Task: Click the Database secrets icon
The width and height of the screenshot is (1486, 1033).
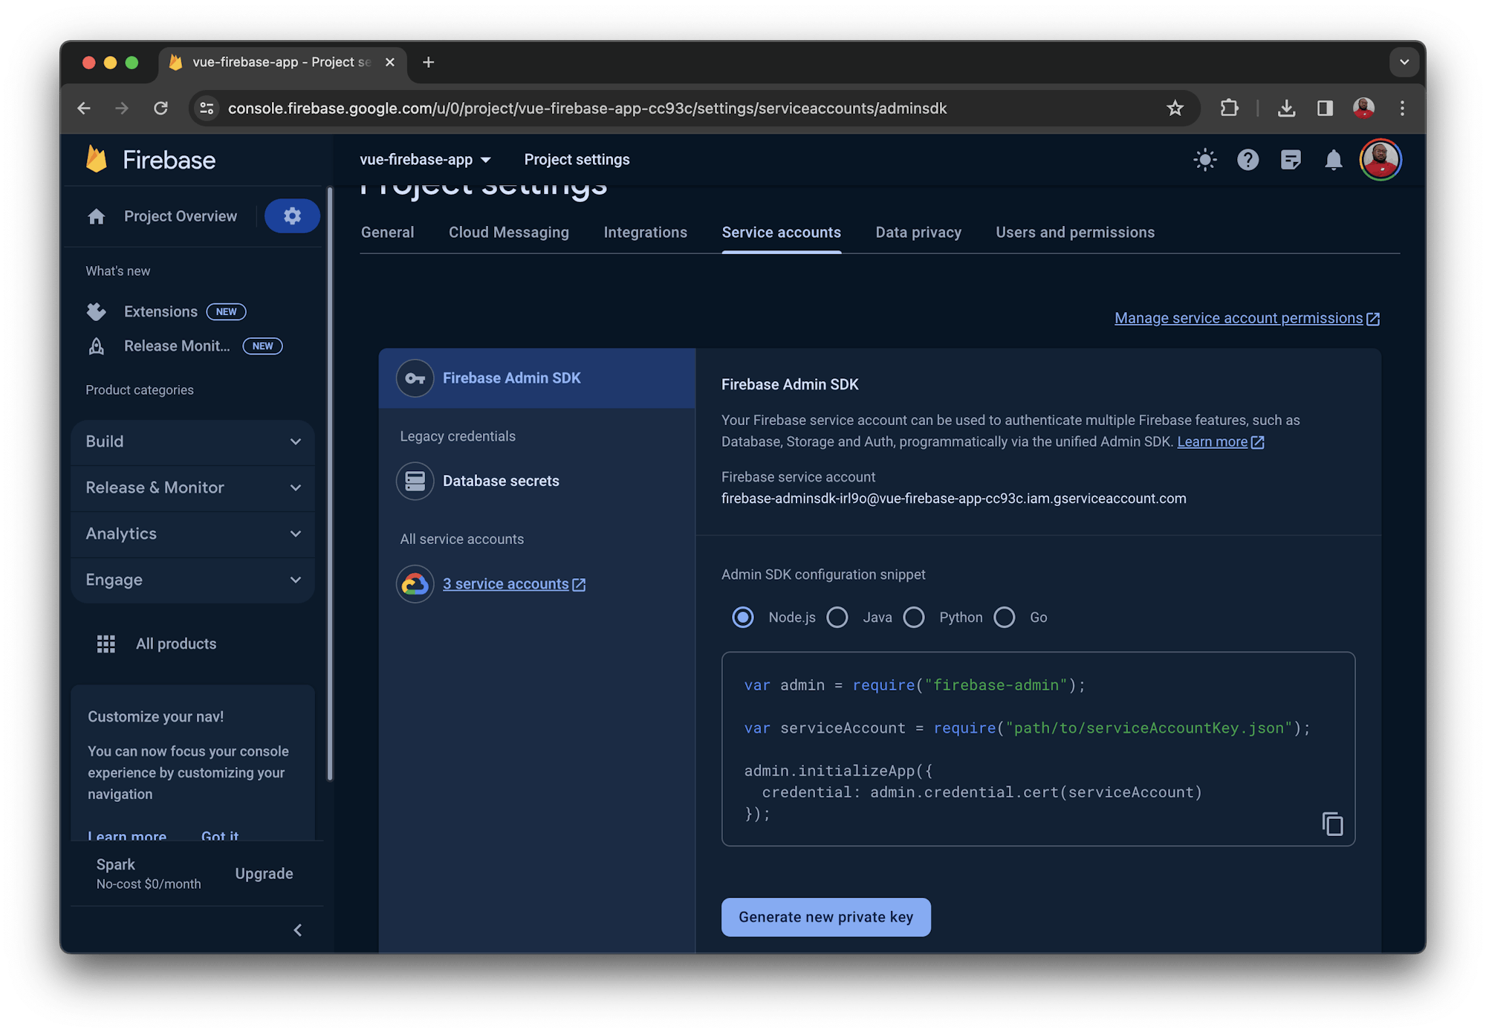Action: pyautogui.click(x=415, y=481)
